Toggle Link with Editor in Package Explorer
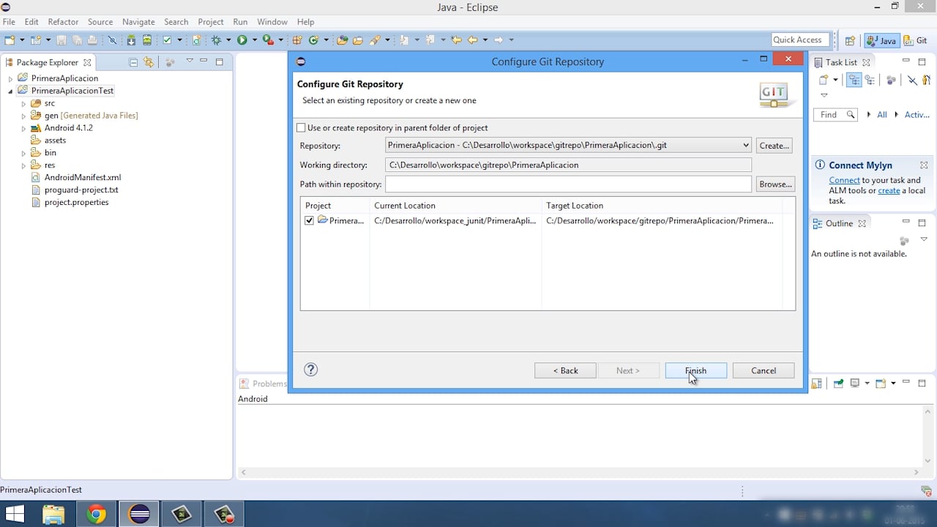937x527 pixels. pos(149,62)
